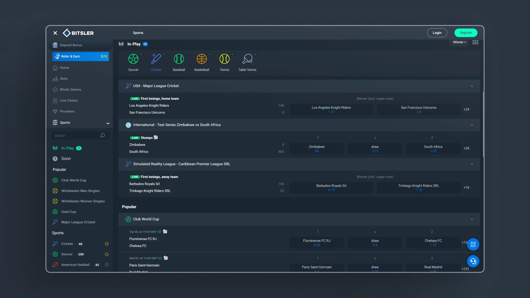Open the Sports header tab
This screenshot has height=298, width=530.
138,33
